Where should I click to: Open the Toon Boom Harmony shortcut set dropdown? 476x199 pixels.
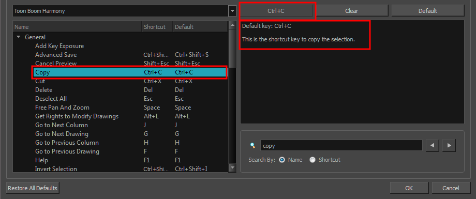pos(232,11)
